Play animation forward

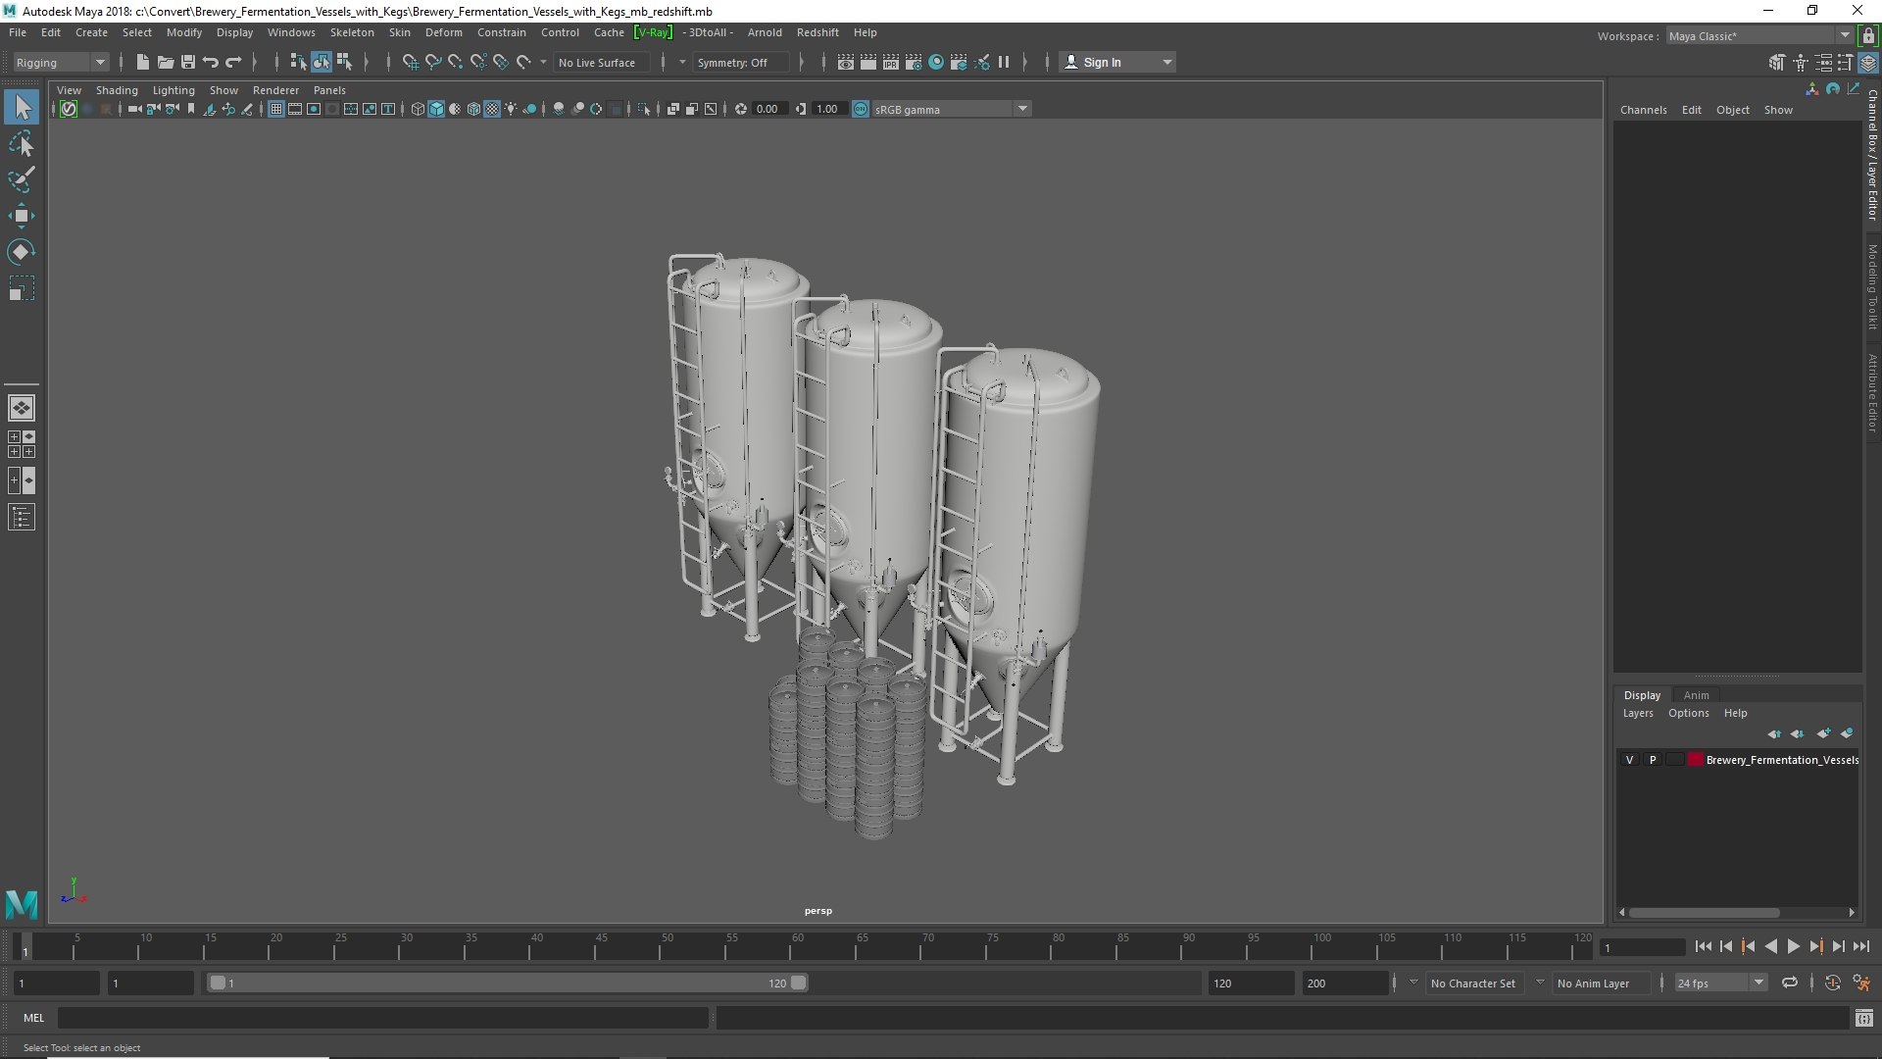click(1793, 946)
